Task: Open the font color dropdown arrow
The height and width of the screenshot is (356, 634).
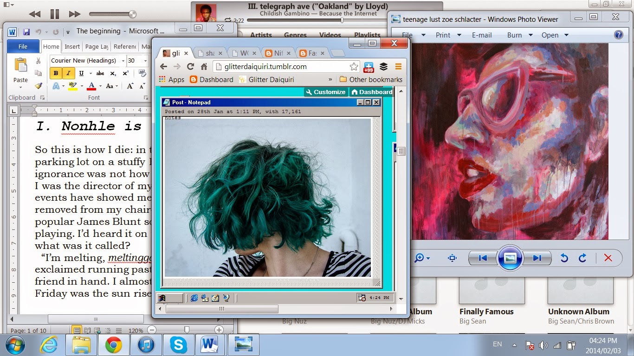Action: coord(100,86)
